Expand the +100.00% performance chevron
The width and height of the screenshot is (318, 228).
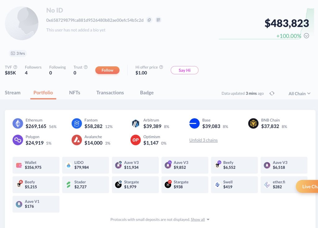click(x=307, y=36)
